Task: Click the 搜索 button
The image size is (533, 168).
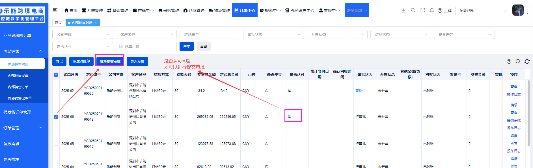Action: point(187,47)
